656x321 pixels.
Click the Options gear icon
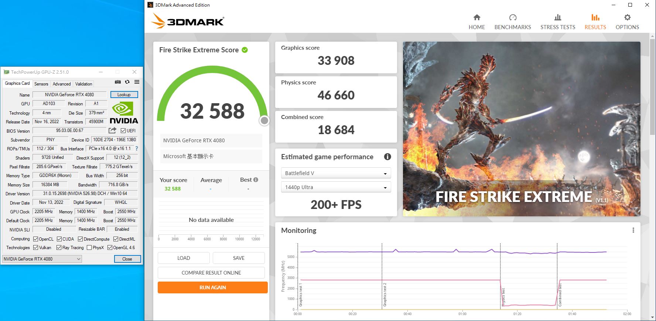pos(627,17)
